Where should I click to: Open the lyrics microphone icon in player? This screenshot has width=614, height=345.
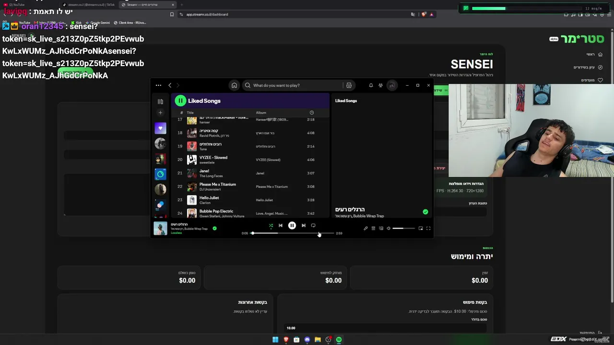click(366, 229)
